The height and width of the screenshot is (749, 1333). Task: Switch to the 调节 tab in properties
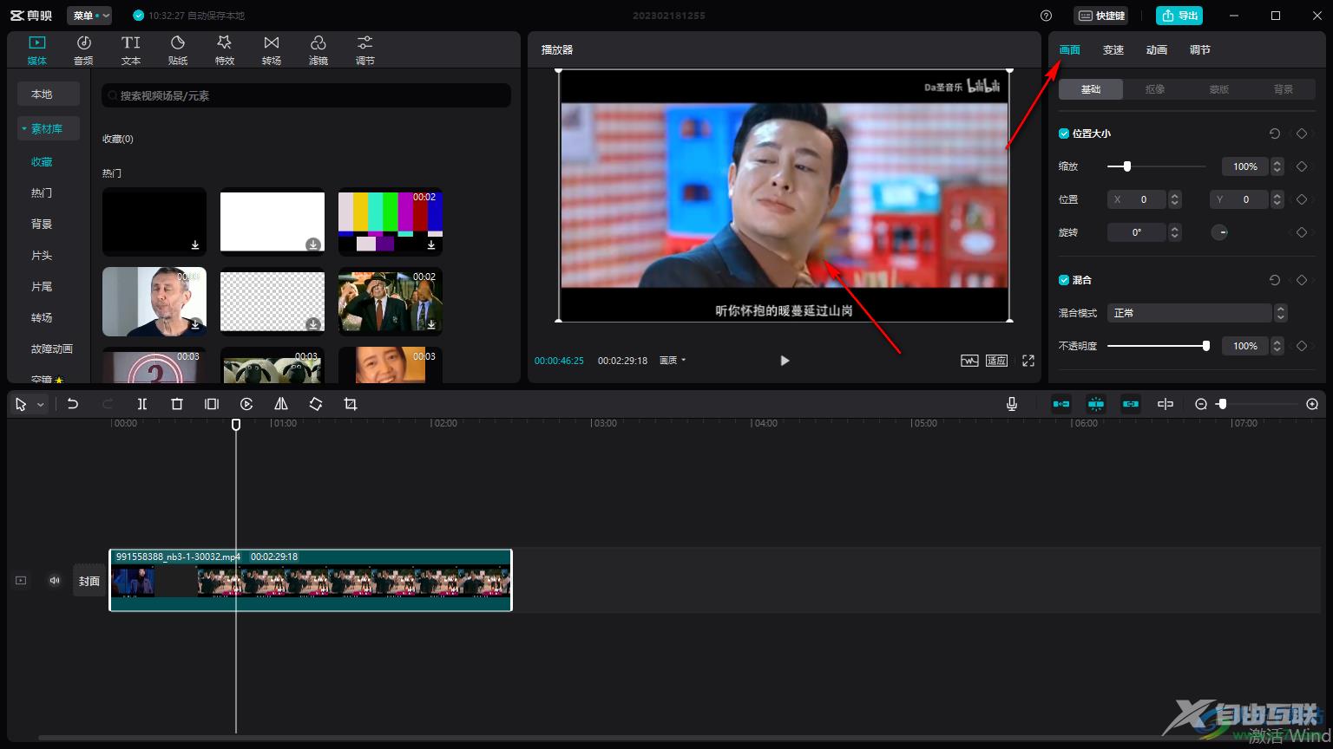pos(1200,50)
